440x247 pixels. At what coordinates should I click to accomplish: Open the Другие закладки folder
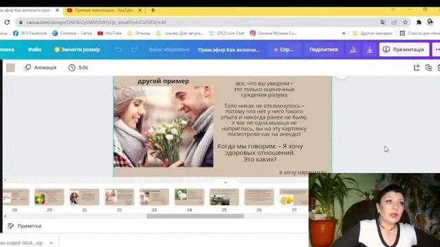tap(373, 33)
